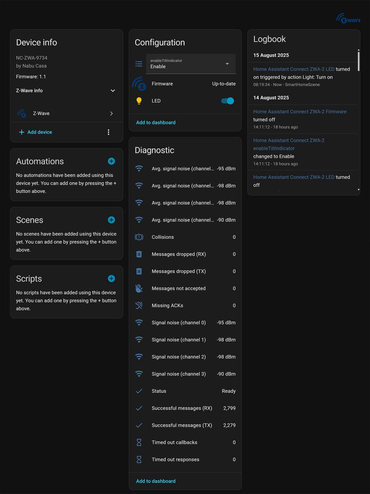Image resolution: width=370 pixels, height=494 pixels.
Task: Click the Z-Wave logo in top corner
Action: (348, 18)
